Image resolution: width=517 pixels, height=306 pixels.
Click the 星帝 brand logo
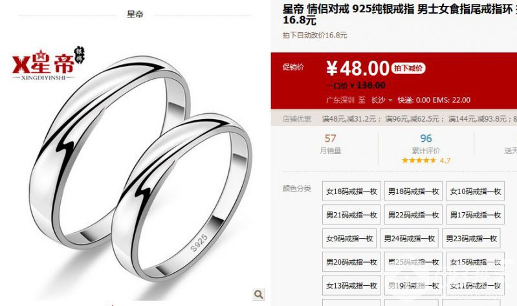click(49, 63)
